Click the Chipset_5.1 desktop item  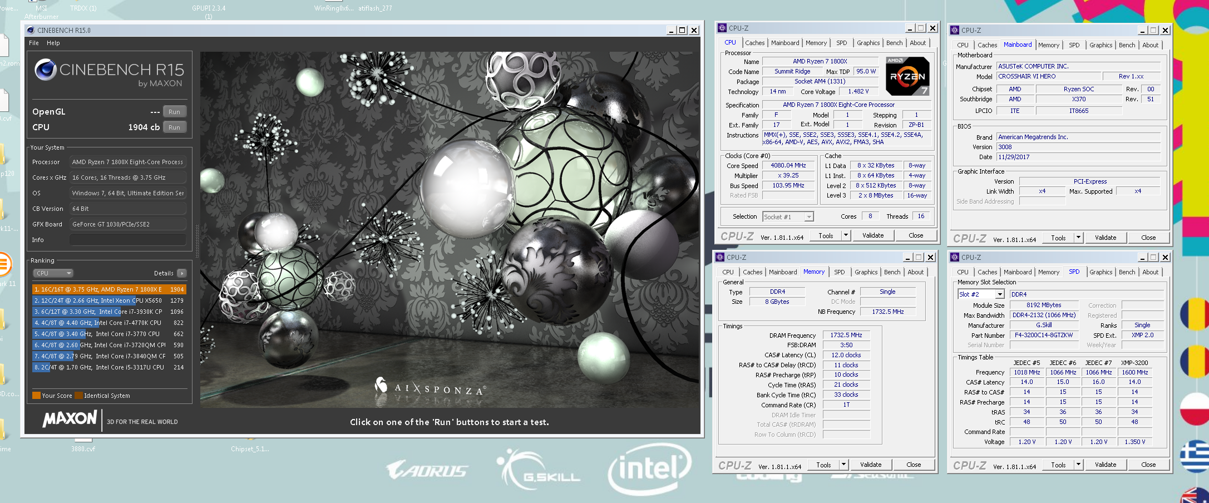point(250,448)
